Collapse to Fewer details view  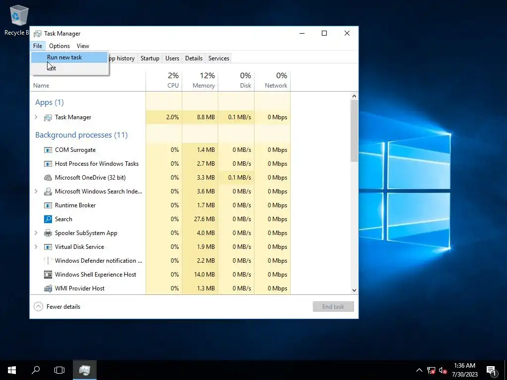(x=57, y=307)
